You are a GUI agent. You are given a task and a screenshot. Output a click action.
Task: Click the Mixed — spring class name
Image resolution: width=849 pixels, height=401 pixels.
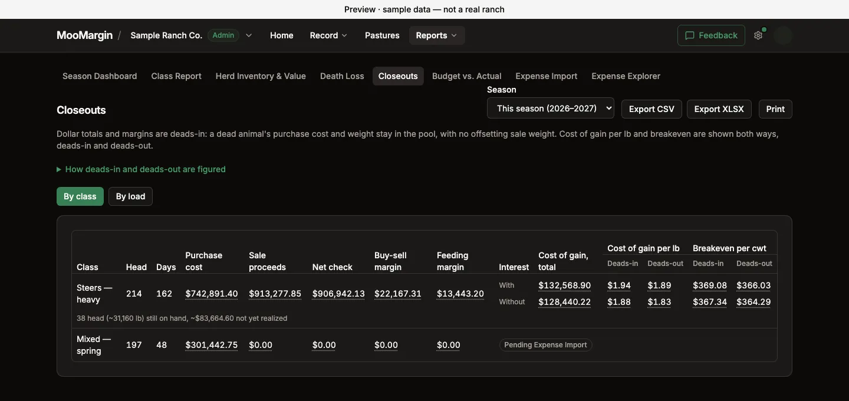[94, 345]
